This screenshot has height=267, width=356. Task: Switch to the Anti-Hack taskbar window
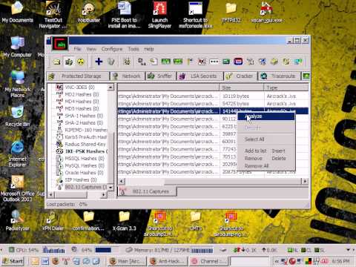click(x=168, y=261)
